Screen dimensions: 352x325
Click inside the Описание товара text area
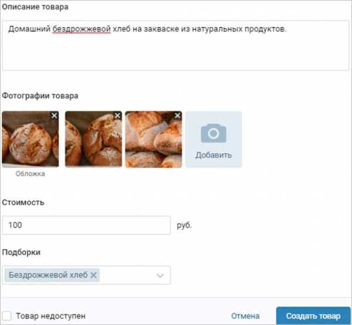175,45
